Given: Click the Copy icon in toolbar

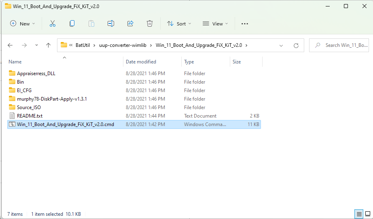Looking at the screenshot, I should coord(72,24).
